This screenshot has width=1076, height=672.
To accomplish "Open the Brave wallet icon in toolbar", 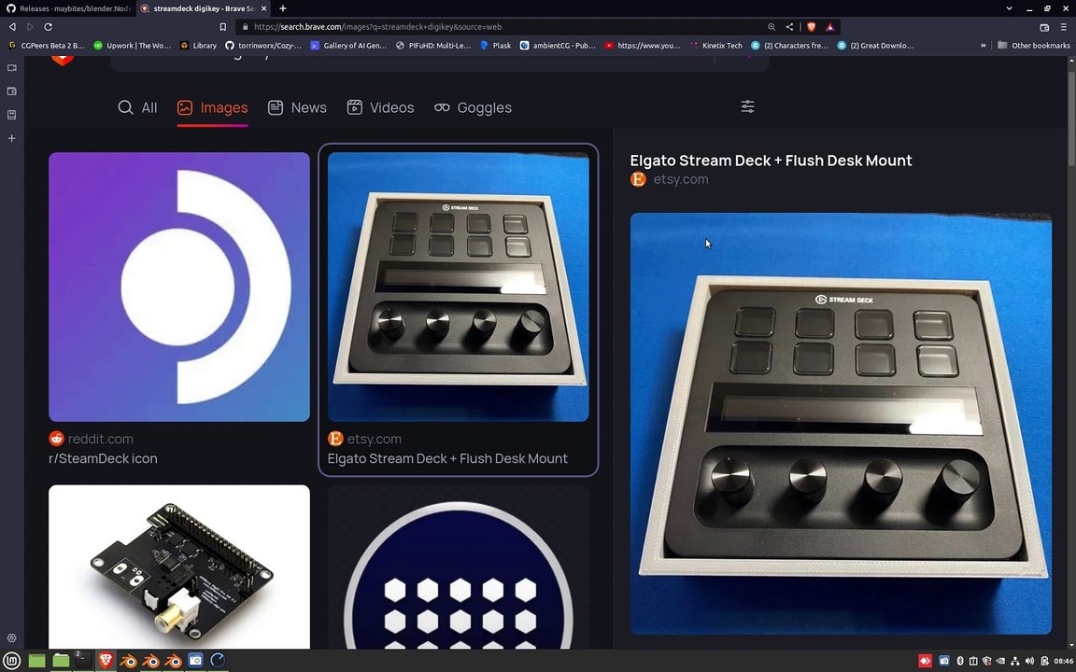I will 1044,27.
